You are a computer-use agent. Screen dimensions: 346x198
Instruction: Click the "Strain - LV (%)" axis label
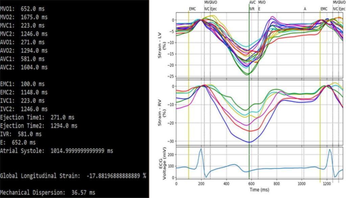tap(162, 45)
